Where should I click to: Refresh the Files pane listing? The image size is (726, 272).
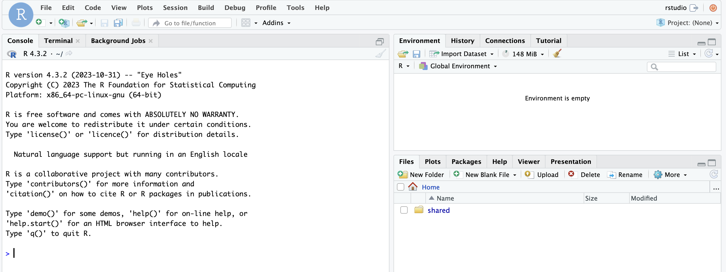pyautogui.click(x=714, y=174)
